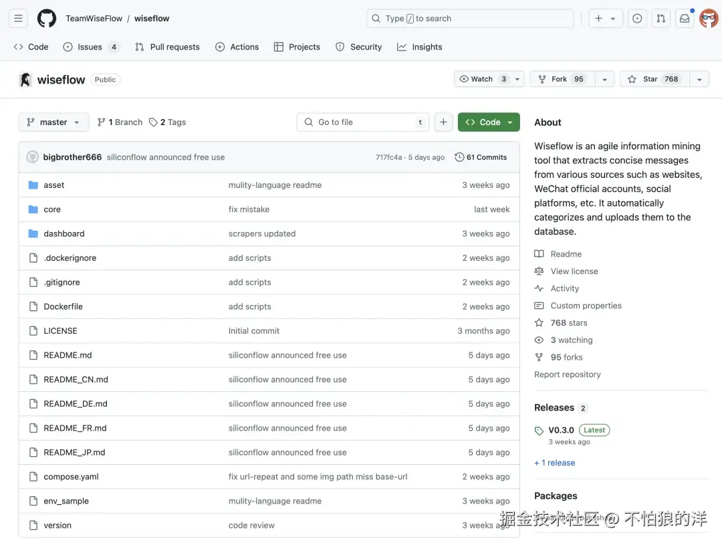Image resolution: width=722 pixels, height=543 pixels.
Task: Switch to the Insights tab
Action: click(419, 47)
